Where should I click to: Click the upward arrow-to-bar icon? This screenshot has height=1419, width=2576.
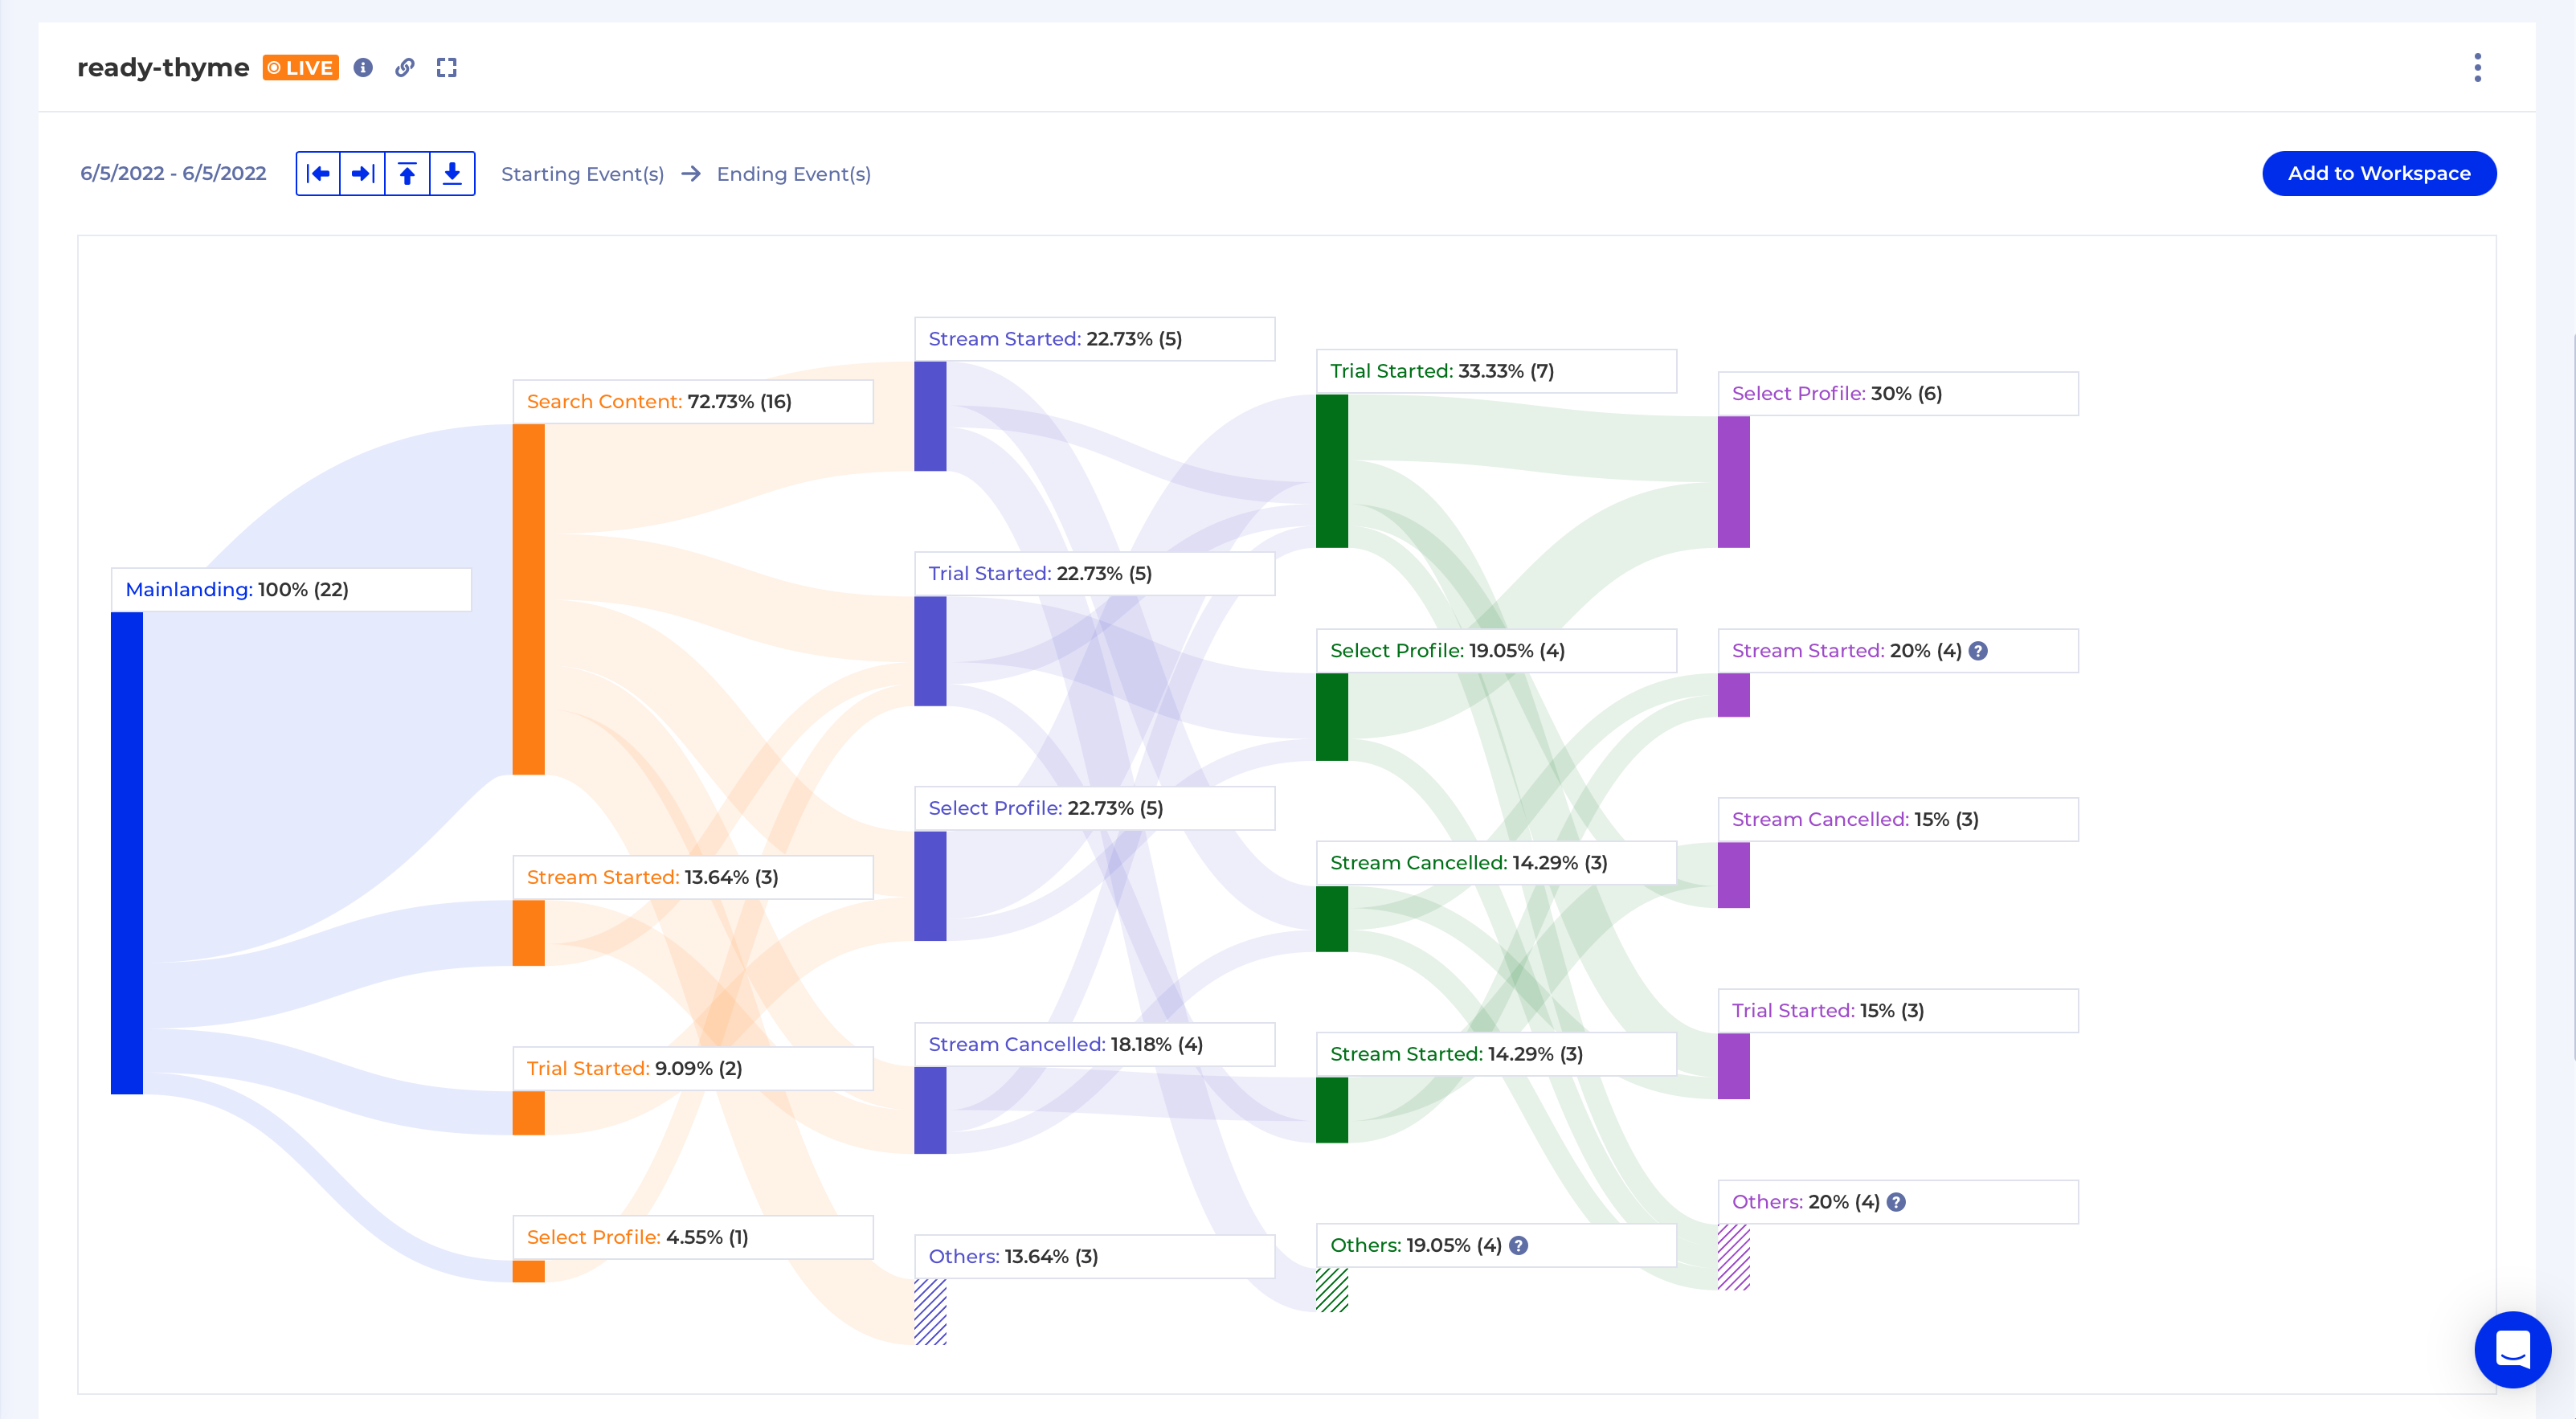point(407,174)
